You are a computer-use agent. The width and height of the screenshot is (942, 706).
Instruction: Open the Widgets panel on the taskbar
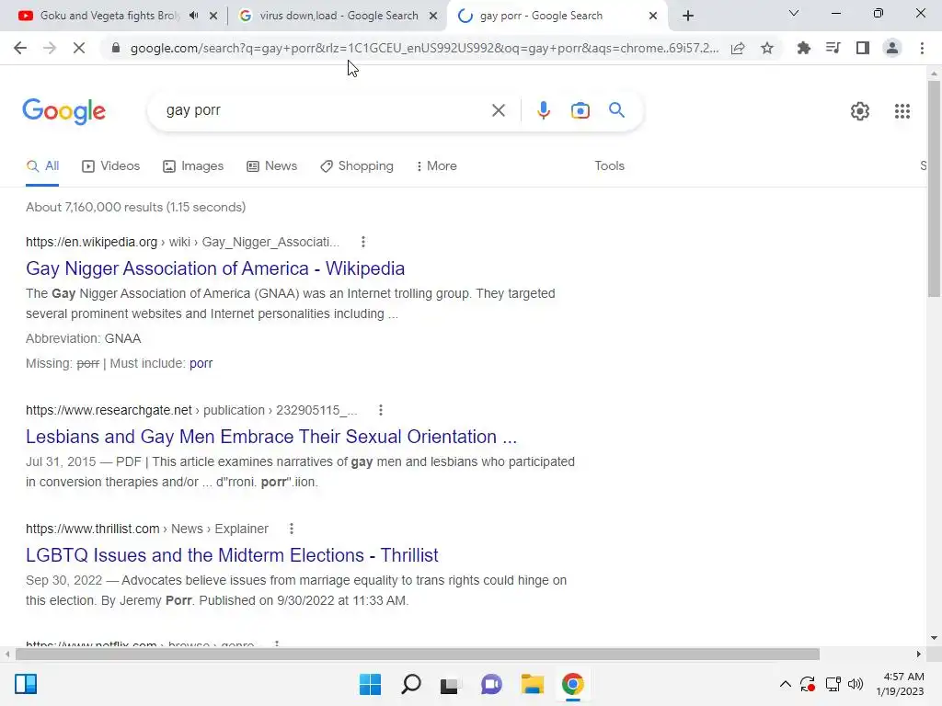pos(26,684)
